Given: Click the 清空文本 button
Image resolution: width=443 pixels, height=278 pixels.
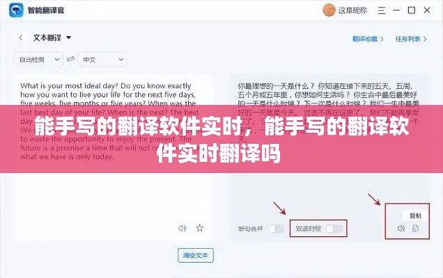Looking at the screenshot, I should click(x=196, y=256).
